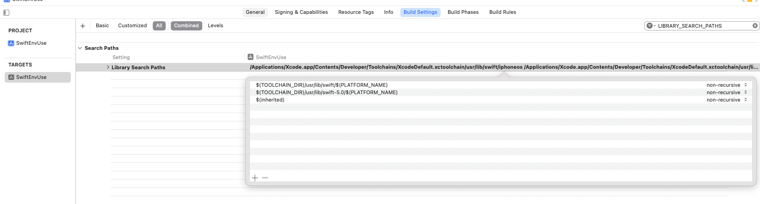This screenshot has height=204, width=760.
Task: Select the Combined view button
Action: (x=186, y=25)
